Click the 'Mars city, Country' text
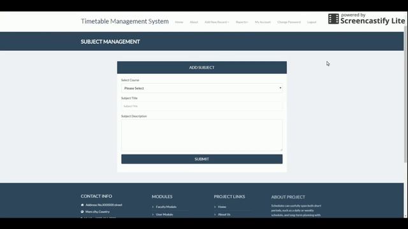The image size is (408, 229). (98, 212)
